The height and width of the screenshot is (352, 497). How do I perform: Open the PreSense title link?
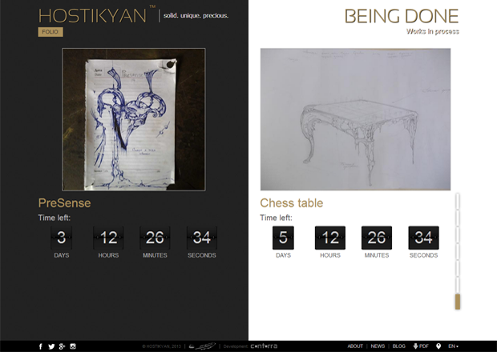coord(64,203)
